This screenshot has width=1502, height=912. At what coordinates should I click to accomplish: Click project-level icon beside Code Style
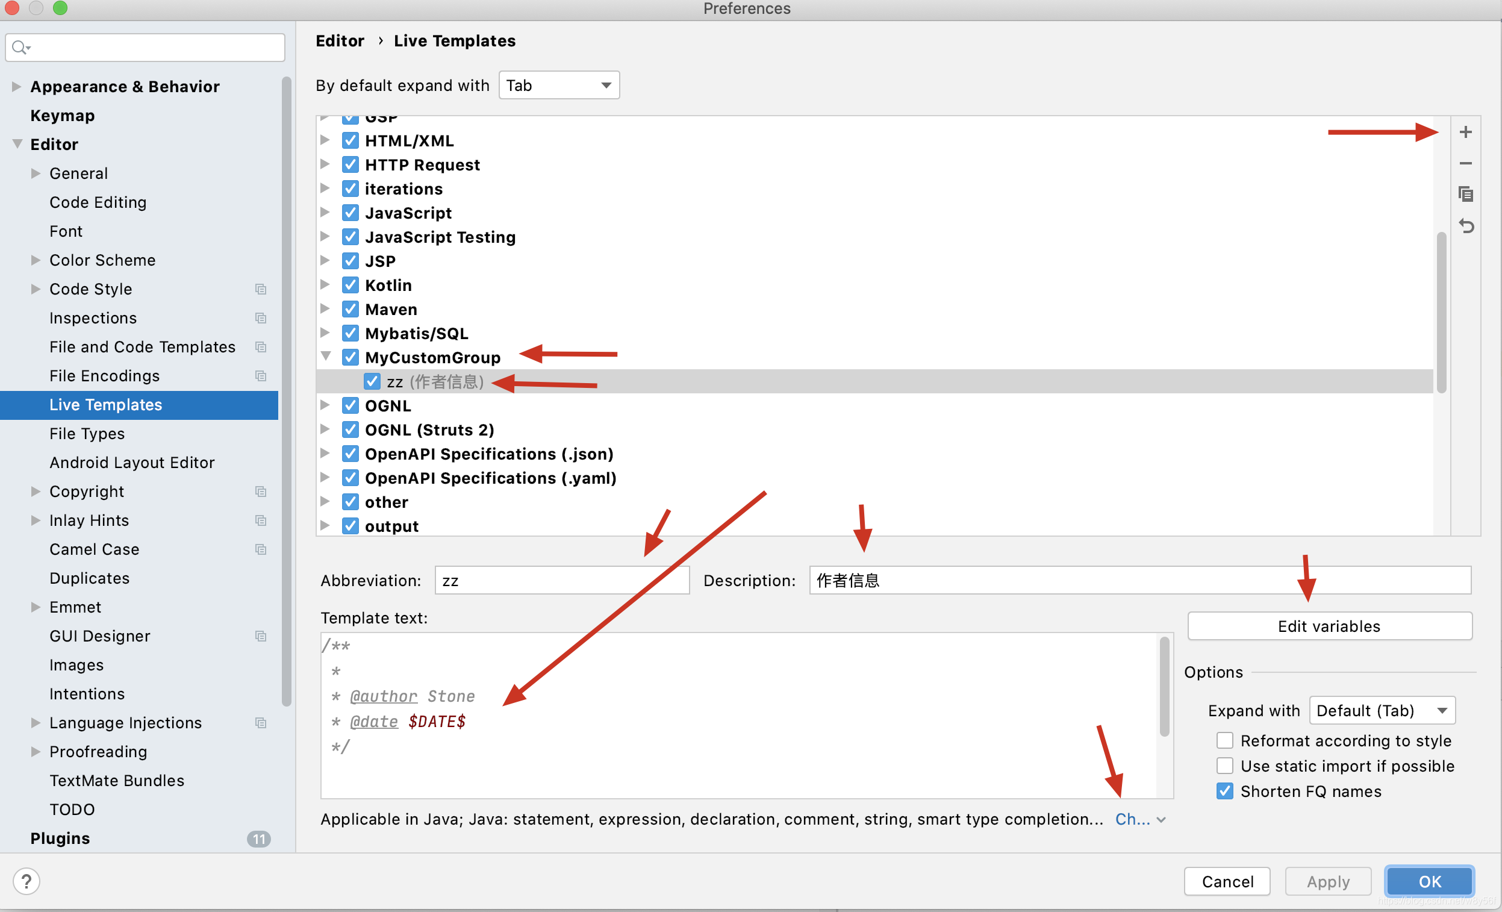pos(261,289)
